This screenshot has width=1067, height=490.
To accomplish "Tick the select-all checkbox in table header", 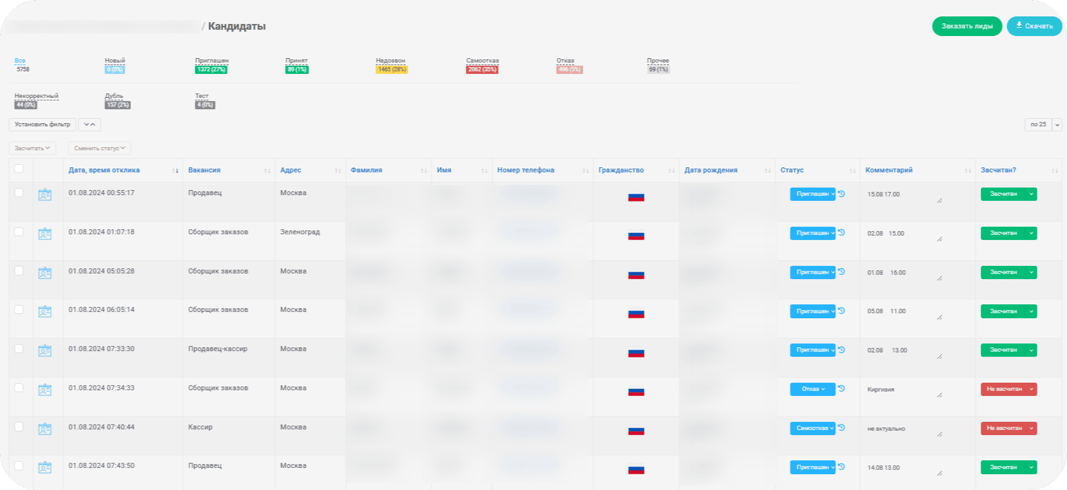I will [19, 169].
